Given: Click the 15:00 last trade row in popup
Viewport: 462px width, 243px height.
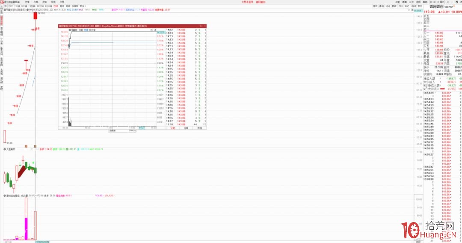Looking at the screenshot, I should [x=186, y=124].
